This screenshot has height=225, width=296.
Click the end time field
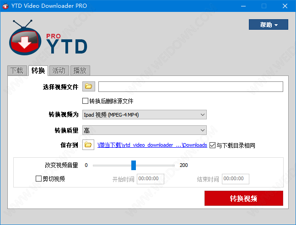235,179
